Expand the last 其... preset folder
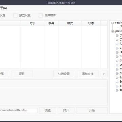This screenshot has height=122, width=122. (117, 90)
